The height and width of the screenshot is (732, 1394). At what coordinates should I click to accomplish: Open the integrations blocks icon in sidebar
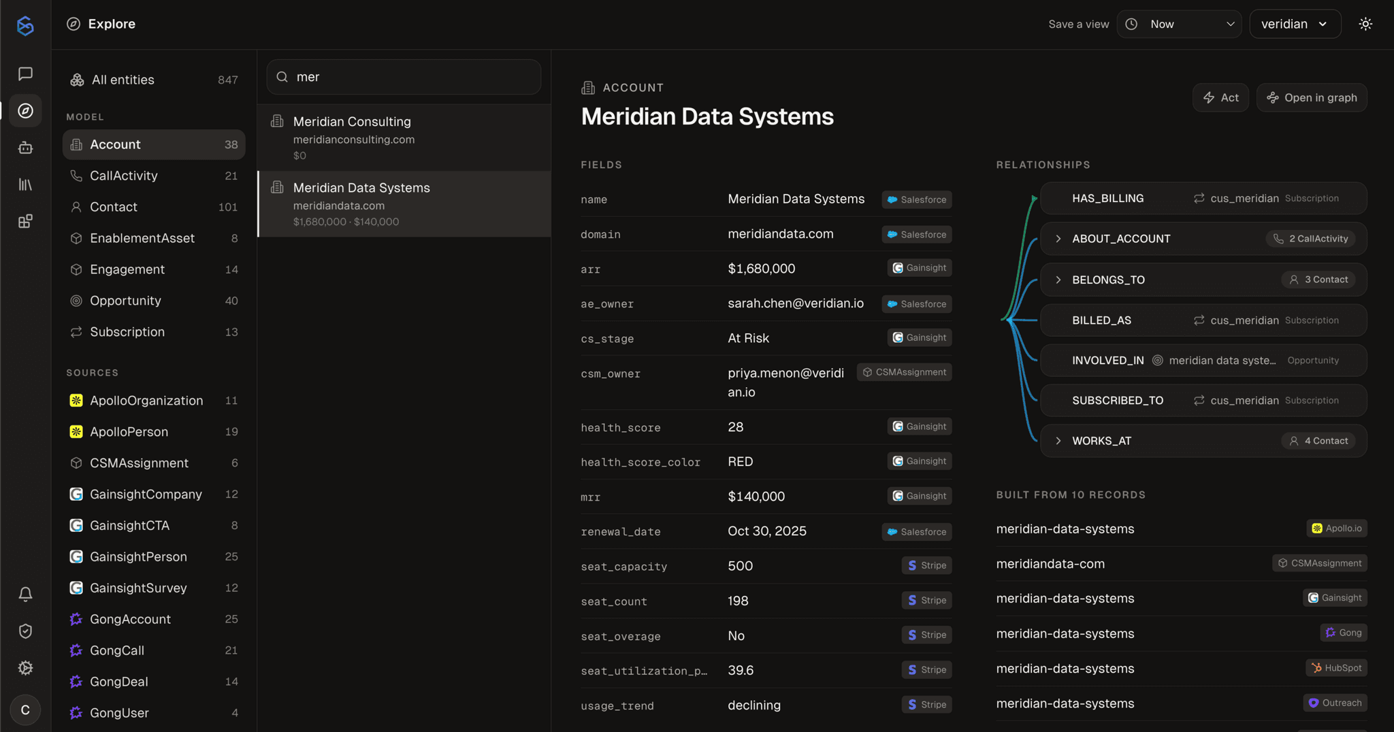pos(25,221)
